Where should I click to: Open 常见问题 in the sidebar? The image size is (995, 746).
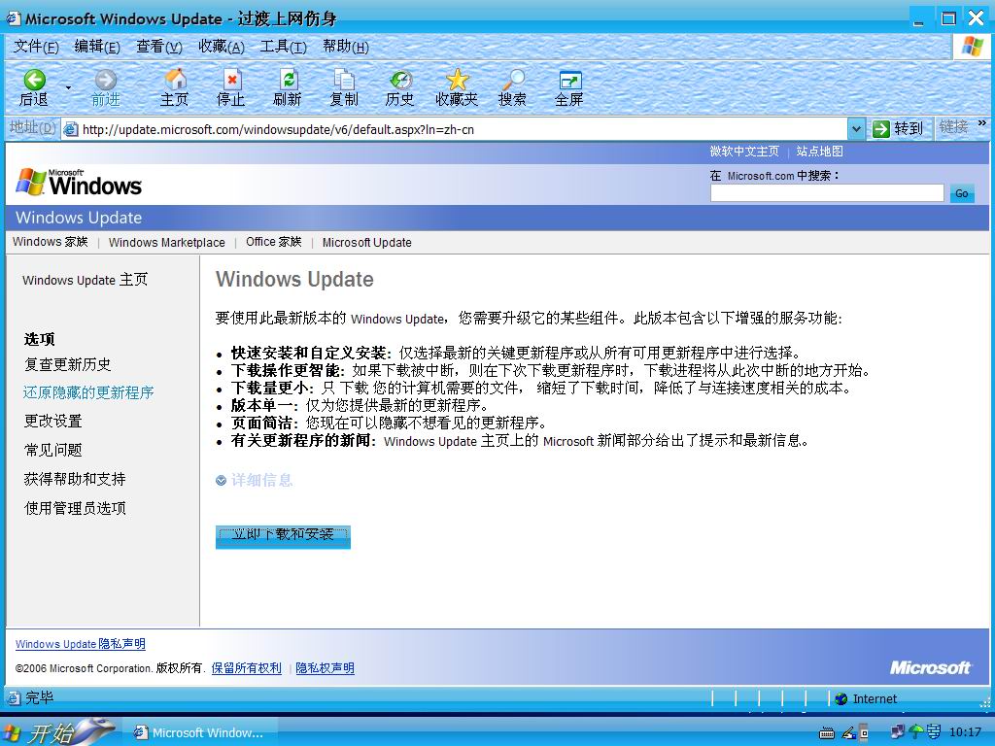tap(52, 451)
